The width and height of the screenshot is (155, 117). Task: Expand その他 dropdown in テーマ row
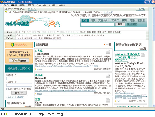pyautogui.click(x=117, y=32)
